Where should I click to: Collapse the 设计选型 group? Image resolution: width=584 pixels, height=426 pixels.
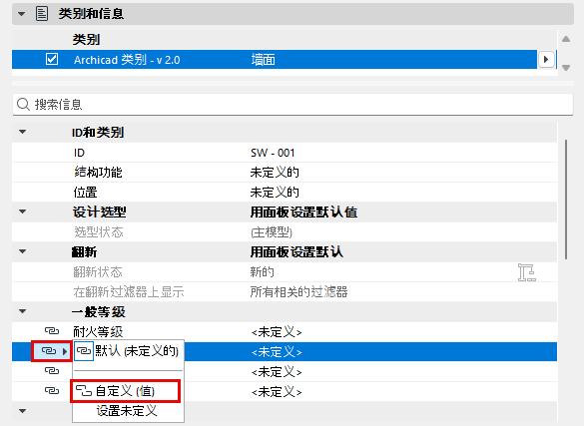[23, 212]
